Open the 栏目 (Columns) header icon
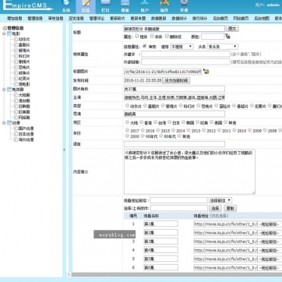Screen dimensions: 282x282 [x=105, y=5]
